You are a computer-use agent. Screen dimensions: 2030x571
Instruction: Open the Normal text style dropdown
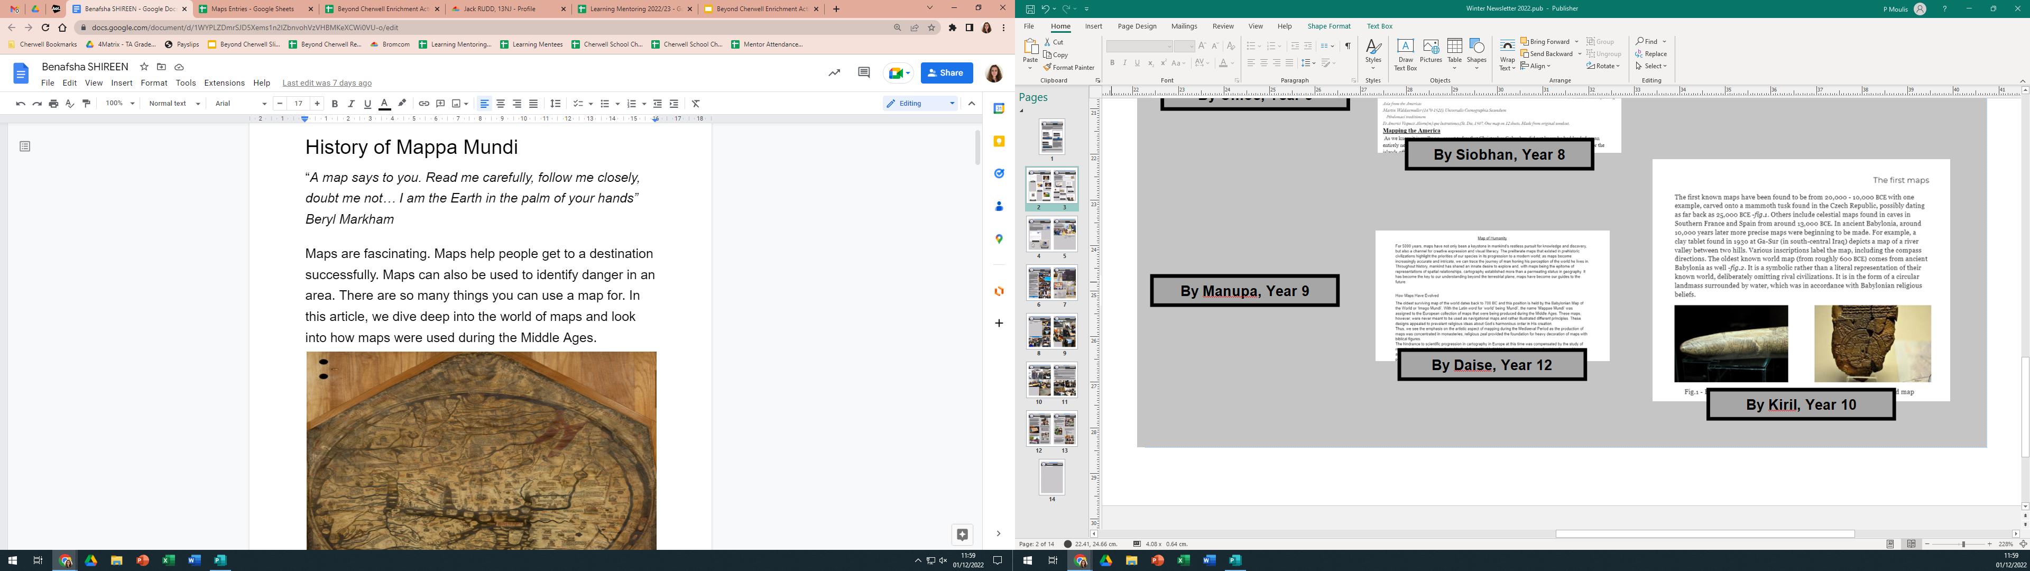coord(175,103)
